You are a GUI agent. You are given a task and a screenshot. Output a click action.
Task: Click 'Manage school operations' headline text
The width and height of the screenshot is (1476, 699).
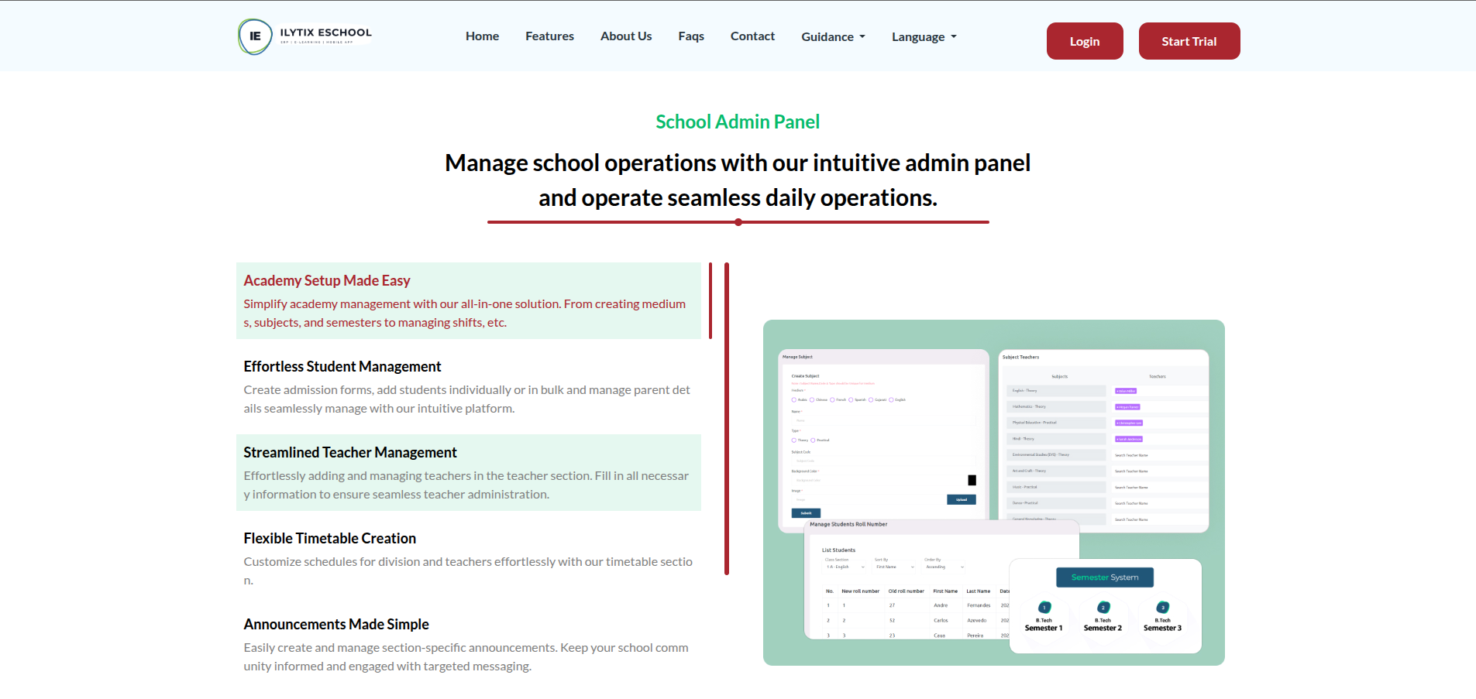coord(738,180)
